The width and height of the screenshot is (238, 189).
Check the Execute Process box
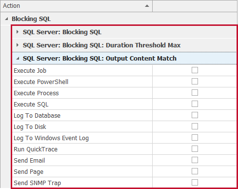pyautogui.click(x=195, y=93)
